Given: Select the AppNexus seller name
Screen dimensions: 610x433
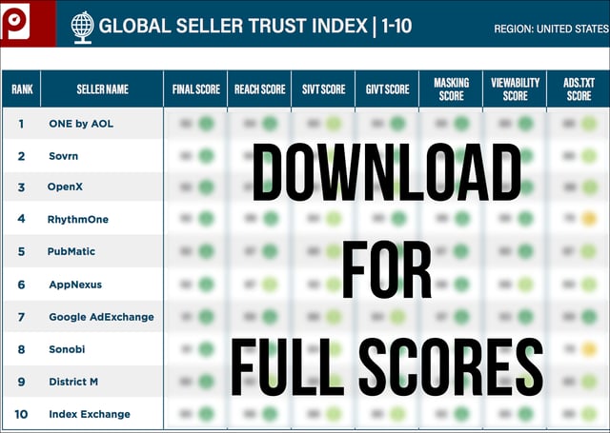Looking at the screenshot, I should click(x=75, y=285).
